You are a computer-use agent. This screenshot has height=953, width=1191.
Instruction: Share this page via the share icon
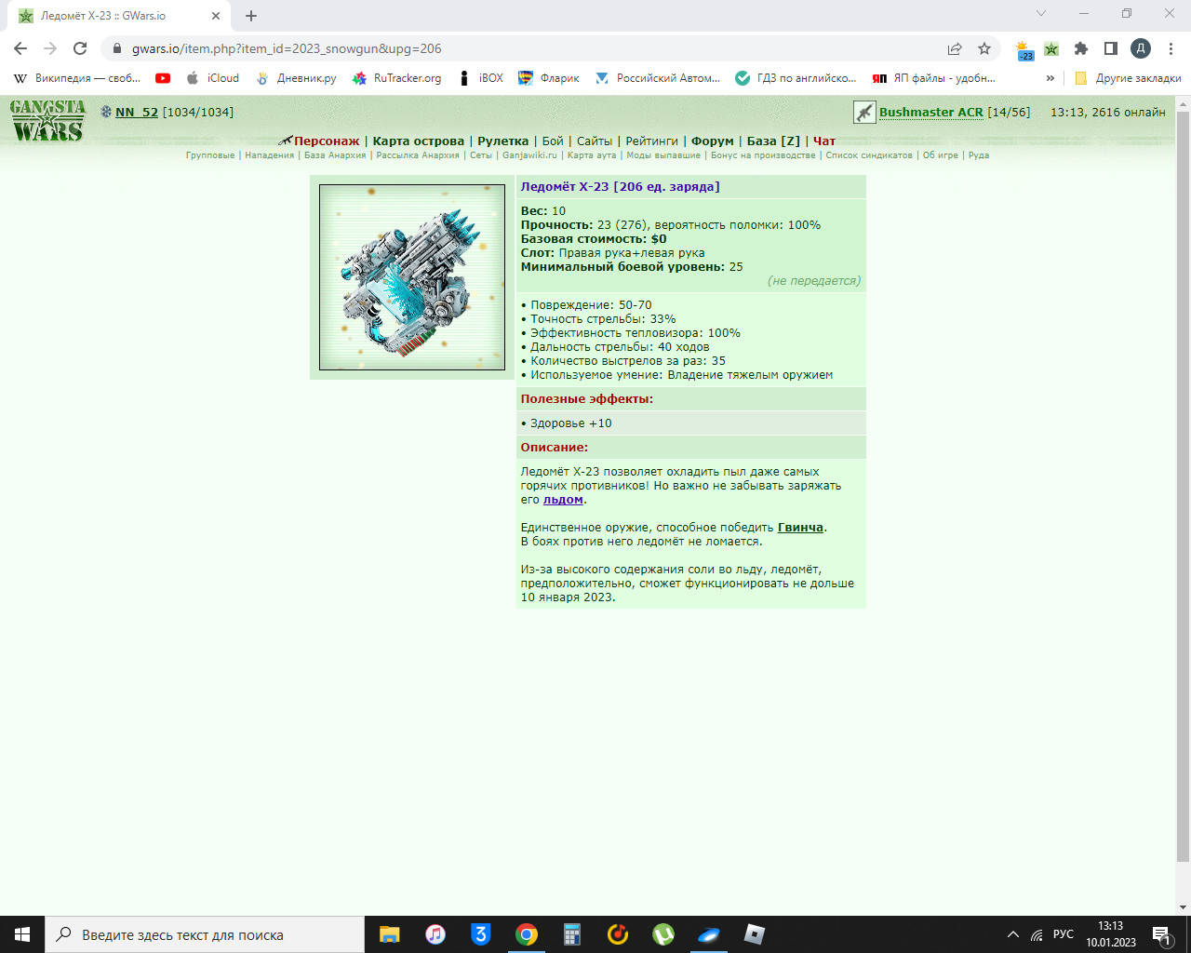(955, 48)
